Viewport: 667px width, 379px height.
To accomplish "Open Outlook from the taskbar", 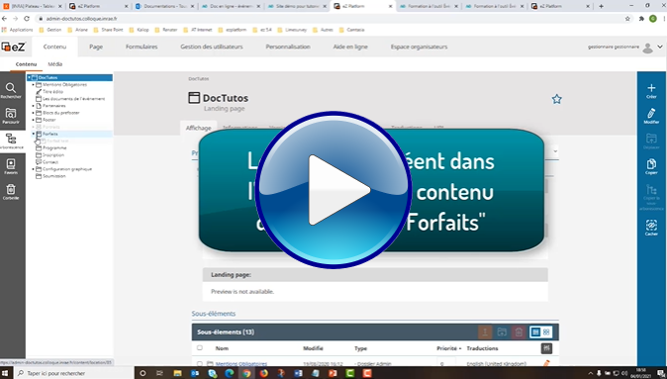I will pyautogui.click(x=195, y=373).
